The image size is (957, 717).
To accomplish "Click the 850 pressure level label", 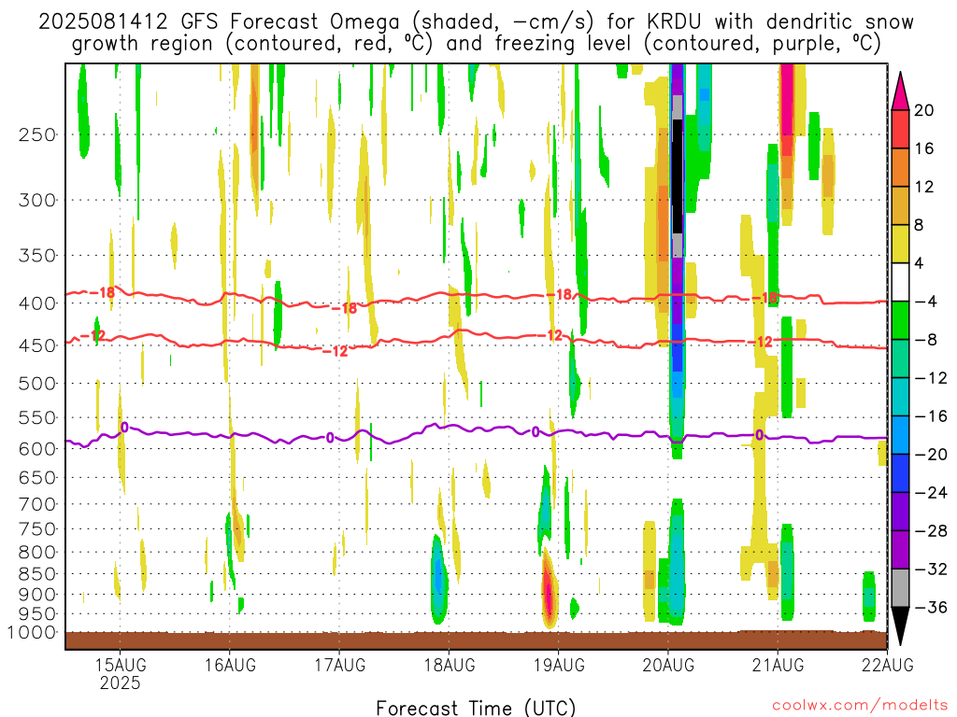I will [x=37, y=574].
